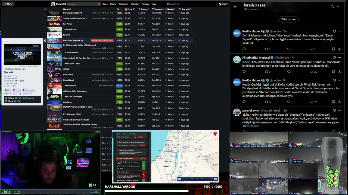The image size is (348, 195).
Task: Open the Calculator menu item
Action: pos(123,4)
